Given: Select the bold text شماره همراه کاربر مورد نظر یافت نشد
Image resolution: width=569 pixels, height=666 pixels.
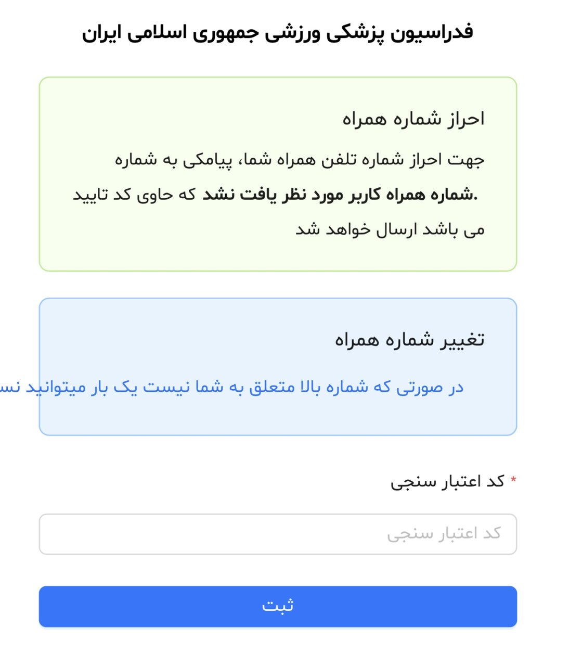Looking at the screenshot, I should (x=343, y=194).
